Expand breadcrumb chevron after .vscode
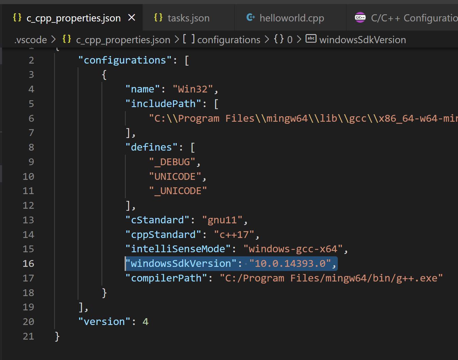Viewport: 458px width, 360px height. (x=53, y=40)
